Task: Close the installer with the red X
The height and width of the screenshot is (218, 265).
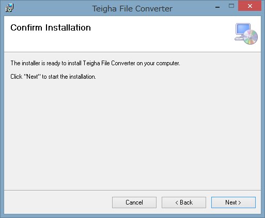Action: pyautogui.click(x=250, y=6)
